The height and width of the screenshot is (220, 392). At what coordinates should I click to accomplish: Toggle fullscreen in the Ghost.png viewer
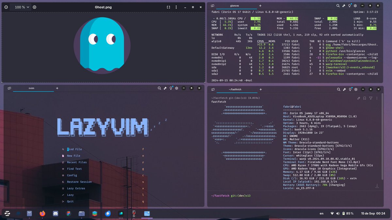pos(169,7)
